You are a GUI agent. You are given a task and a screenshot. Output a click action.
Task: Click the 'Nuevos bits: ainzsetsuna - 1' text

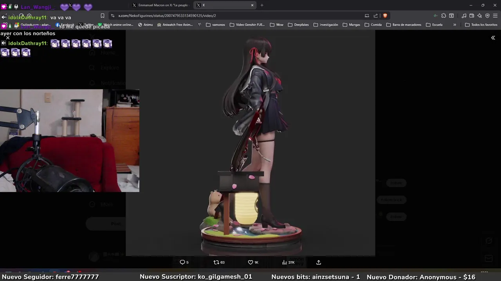[x=315, y=277]
